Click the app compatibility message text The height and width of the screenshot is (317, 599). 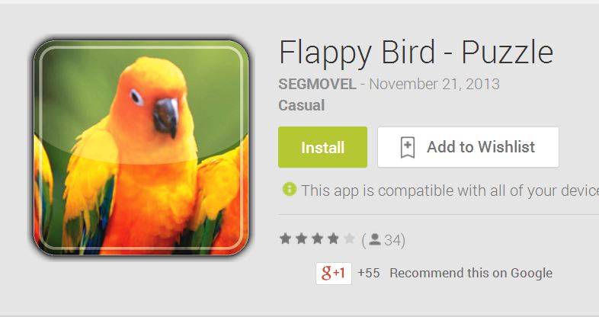pyautogui.click(x=450, y=191)
